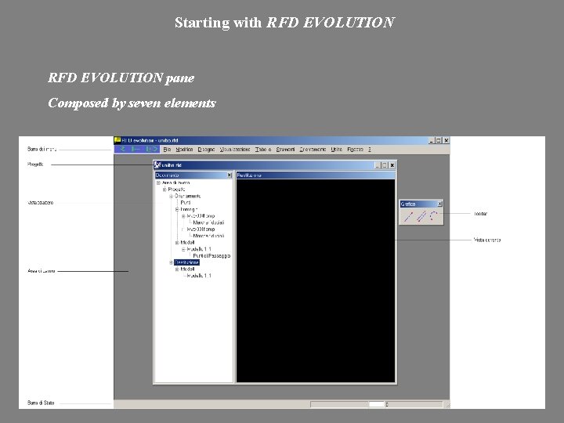The image size is (564, 423).
Task: Select the Punti tree item
Action: click(x=186, y=203)
